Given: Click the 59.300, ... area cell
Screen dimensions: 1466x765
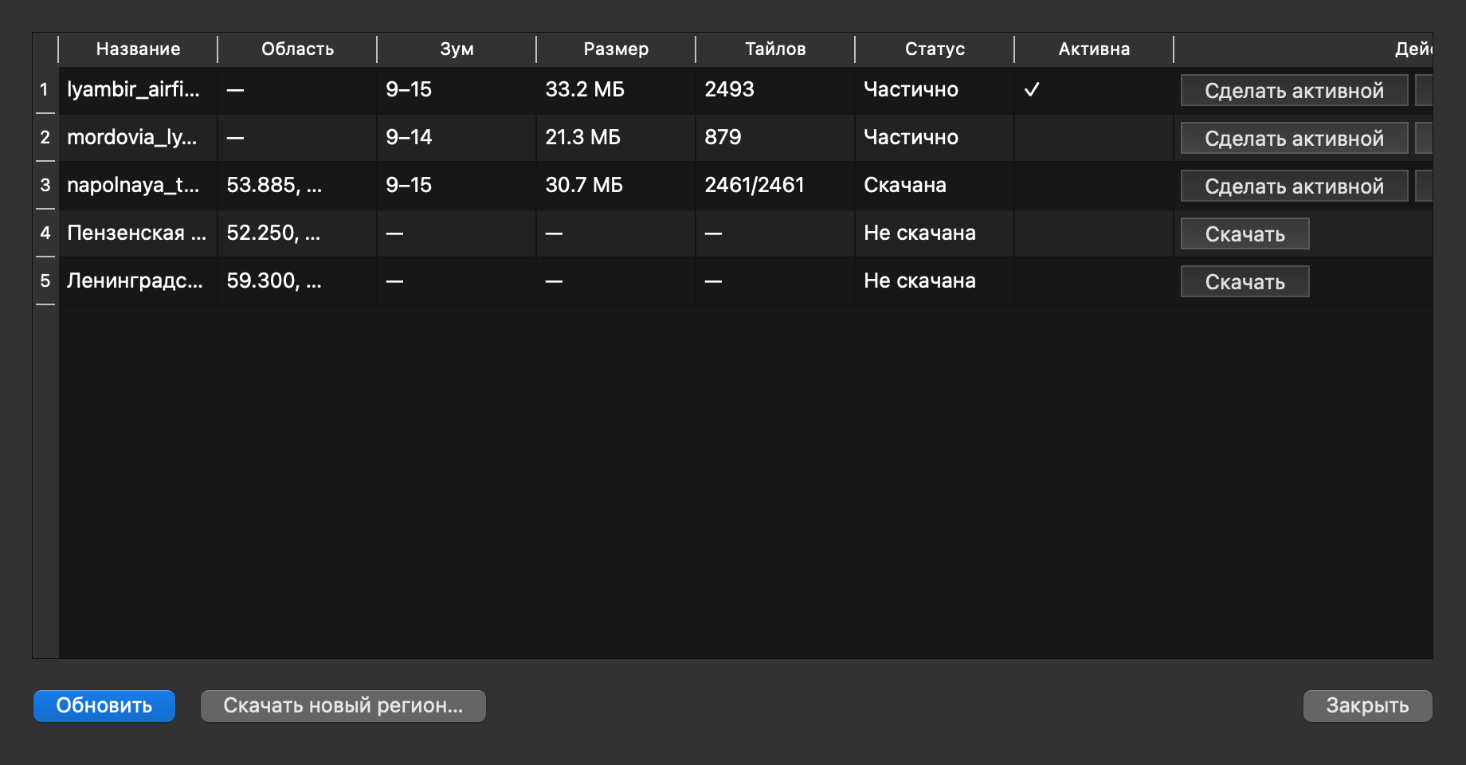Looking at the screenshot, I should (297, 280).
